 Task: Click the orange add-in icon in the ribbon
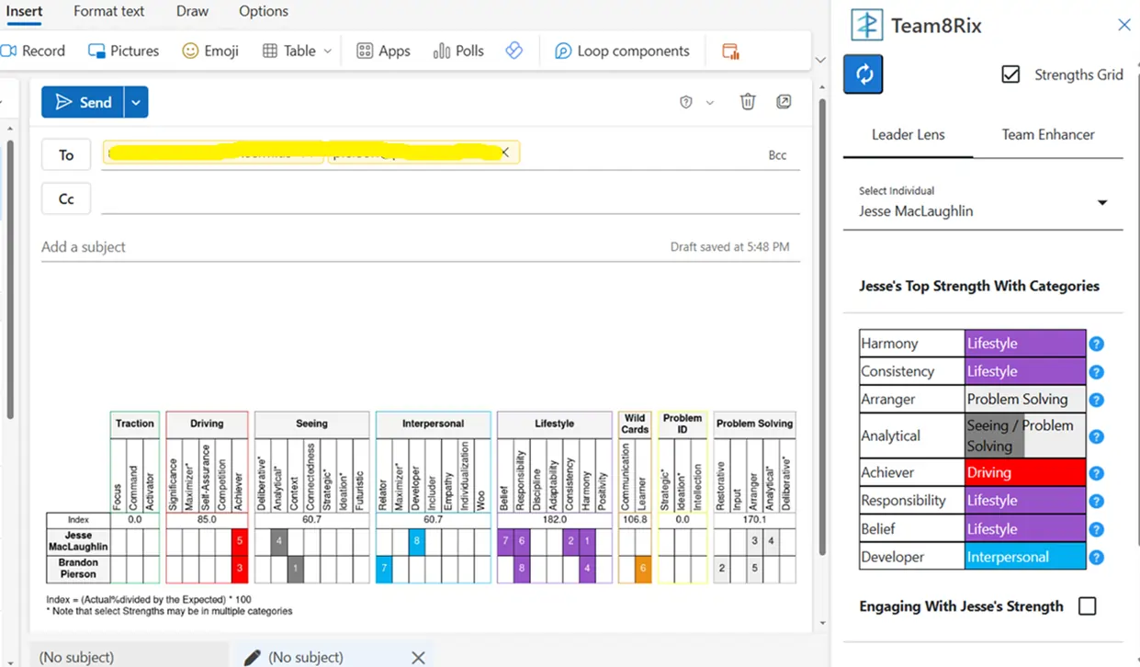pos(731,51)
